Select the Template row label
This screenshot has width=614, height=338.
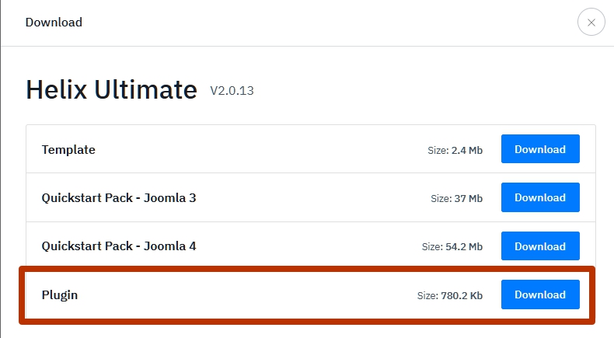coord(68,149)
